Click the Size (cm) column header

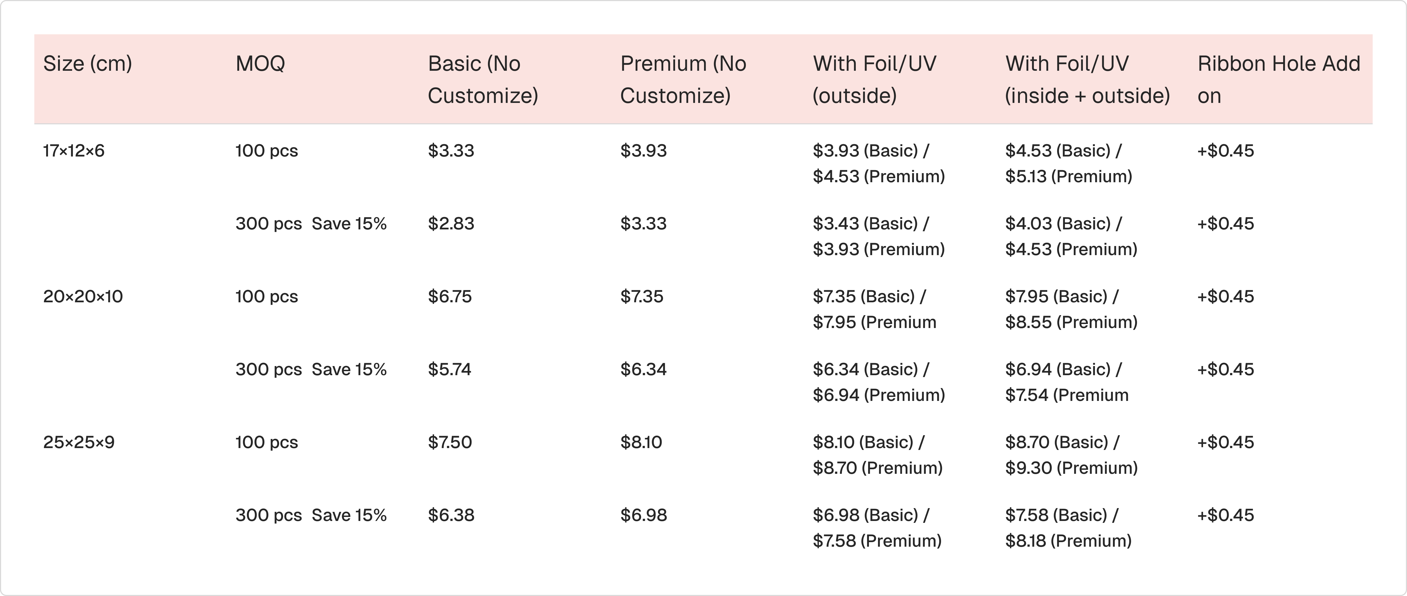[x=87, y=64]
